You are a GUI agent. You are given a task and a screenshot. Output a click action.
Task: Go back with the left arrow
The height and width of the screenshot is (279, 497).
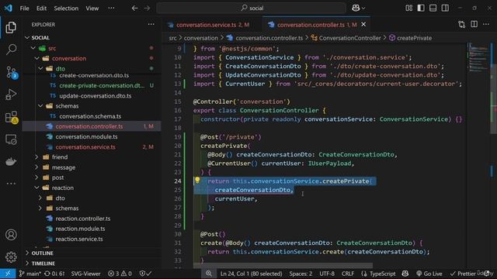[x=134, y=9]
